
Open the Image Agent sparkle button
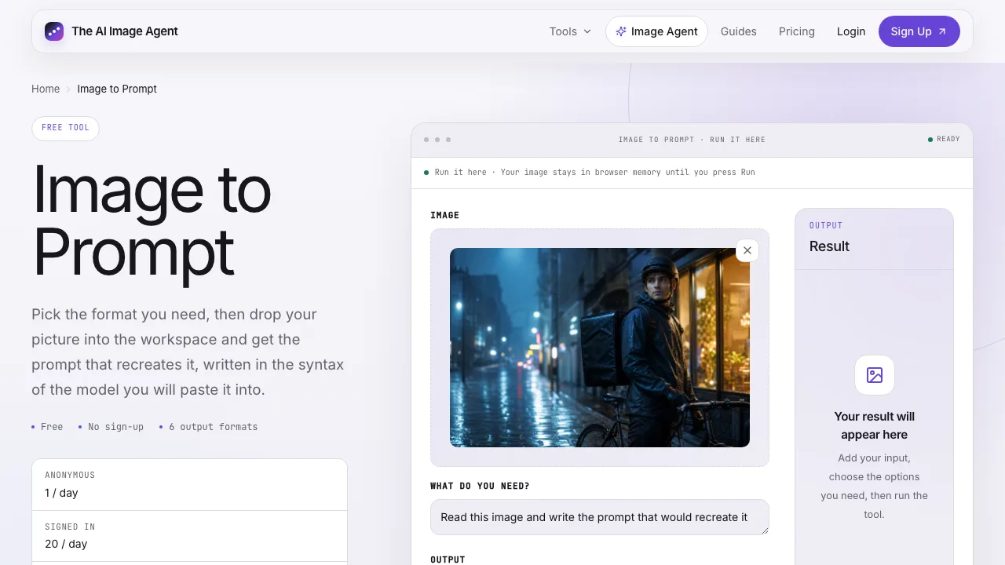(656, 31)
